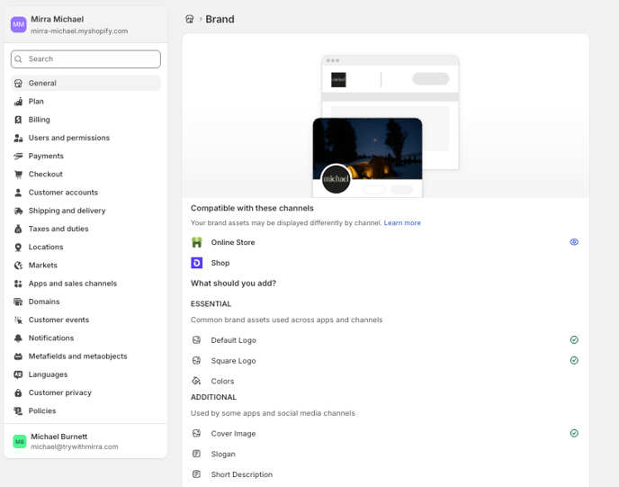Click the Customer privacy lock icon
This screenshot has width=619, height=487.
click(18, 392)
